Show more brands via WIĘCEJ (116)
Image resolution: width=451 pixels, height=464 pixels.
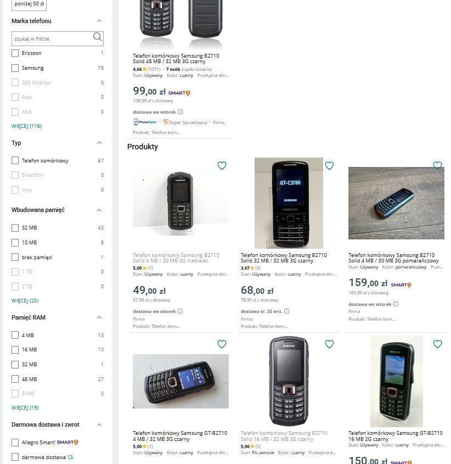(27, 126)
